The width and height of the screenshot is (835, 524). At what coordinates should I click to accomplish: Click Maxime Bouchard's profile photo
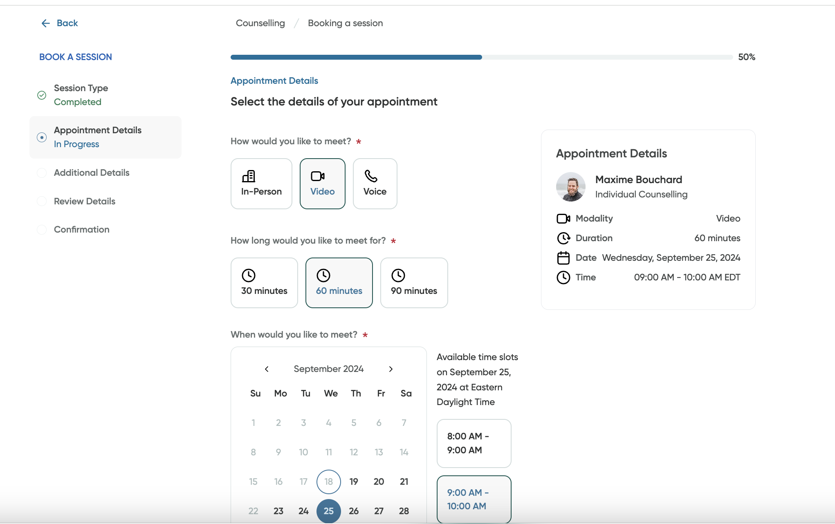[x=571, y=187]
